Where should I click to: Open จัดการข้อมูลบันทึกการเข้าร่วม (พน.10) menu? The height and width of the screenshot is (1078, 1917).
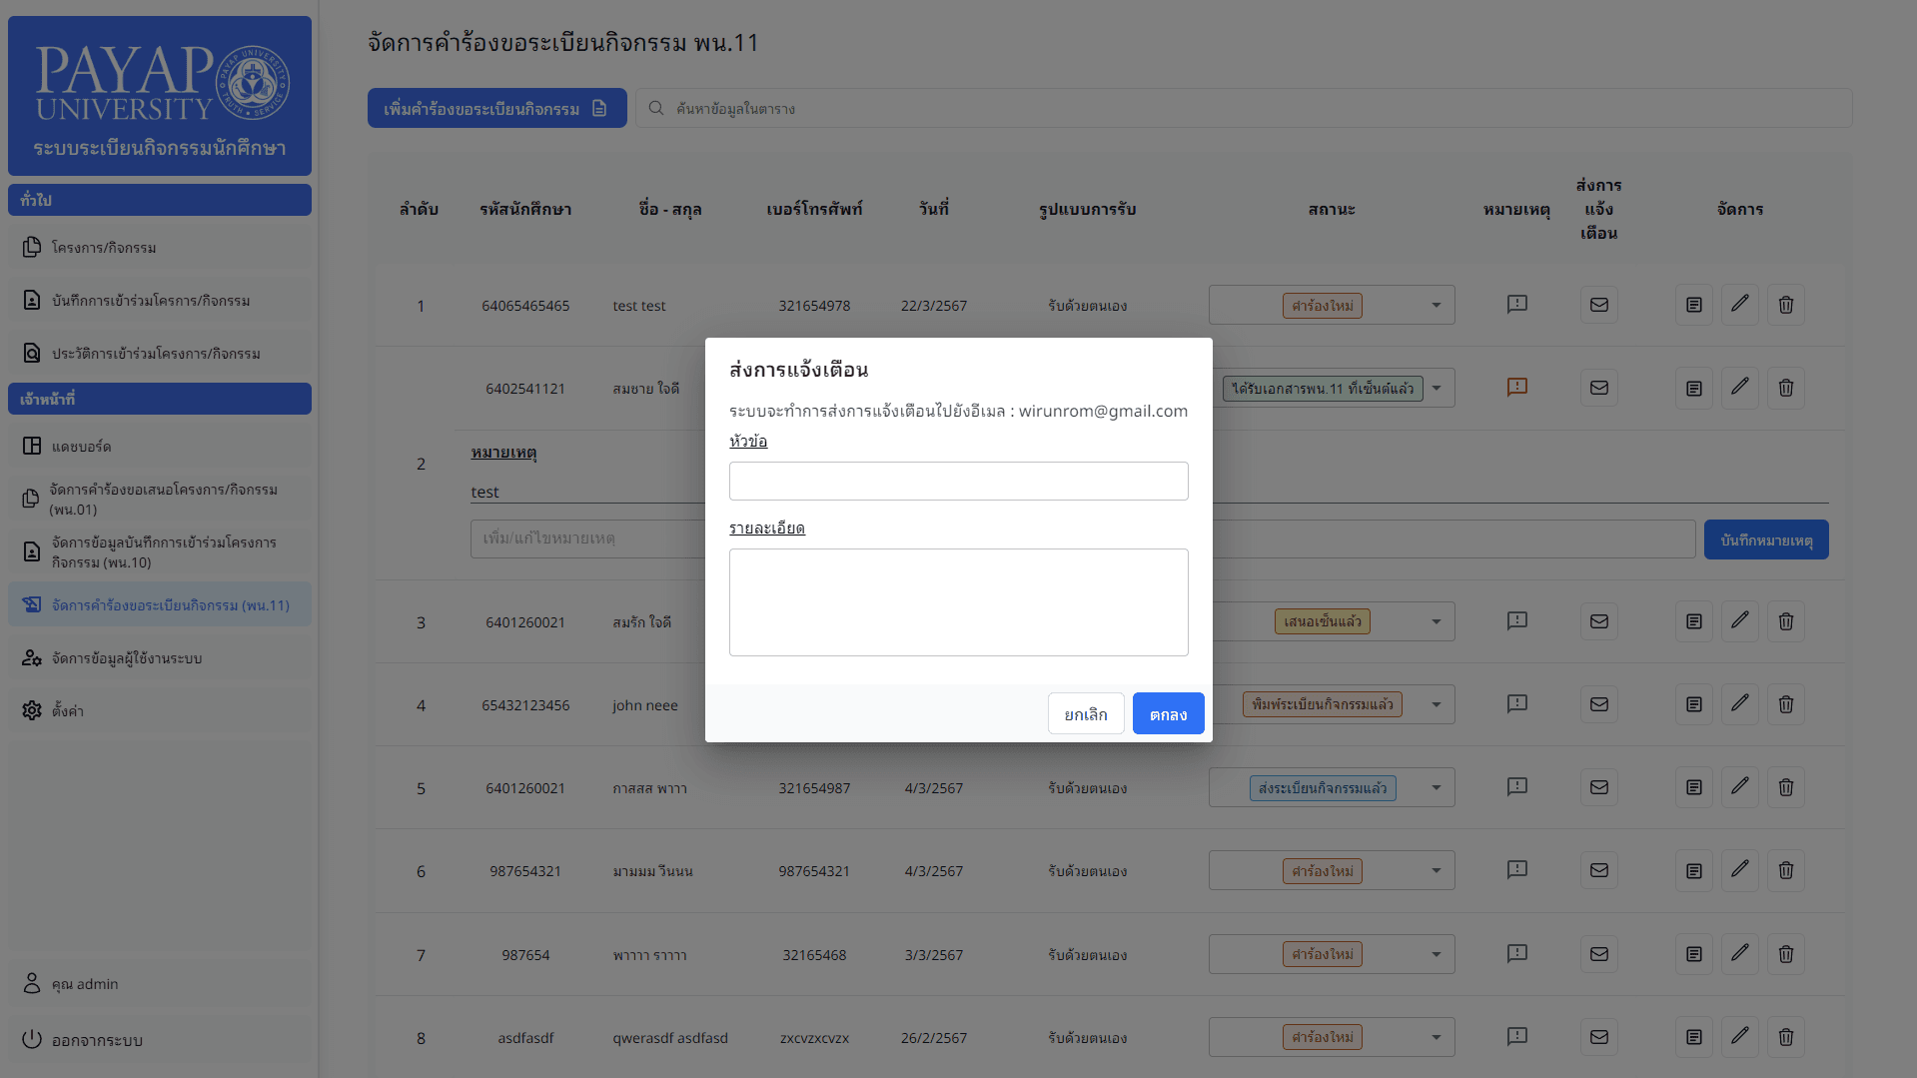(x=160, y=551)
